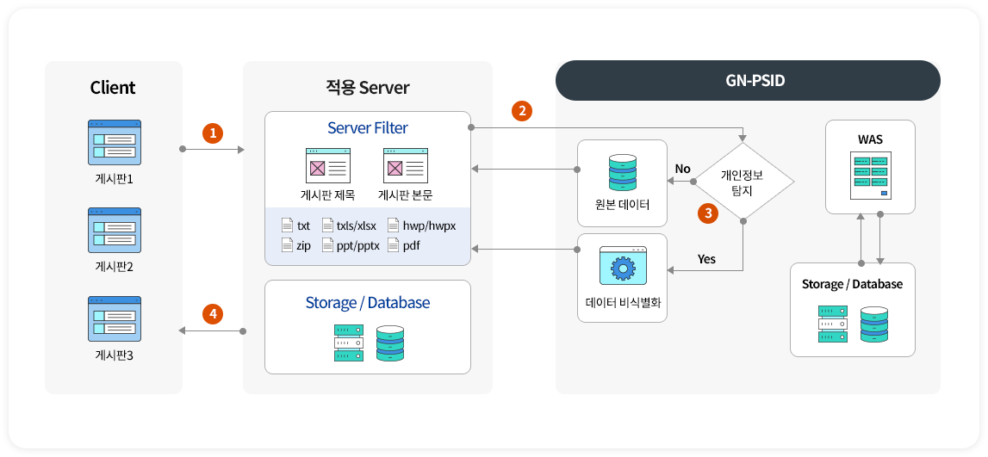Click the orange step 2 marker
Viewport: 988px width, 457px height.
click(x=520, y=110)
